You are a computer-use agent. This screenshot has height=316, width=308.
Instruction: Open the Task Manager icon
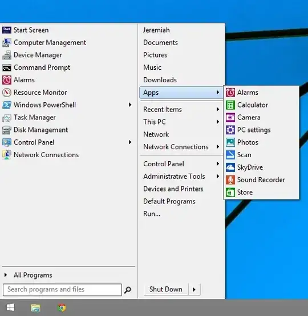coord(7,118)
